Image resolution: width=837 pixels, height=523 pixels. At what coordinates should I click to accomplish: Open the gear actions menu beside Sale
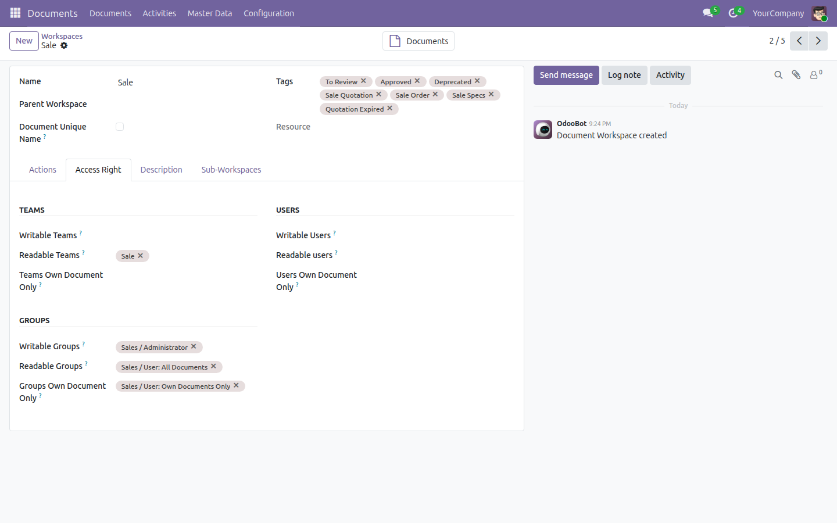pyautogui.click(x=64, y=45)
